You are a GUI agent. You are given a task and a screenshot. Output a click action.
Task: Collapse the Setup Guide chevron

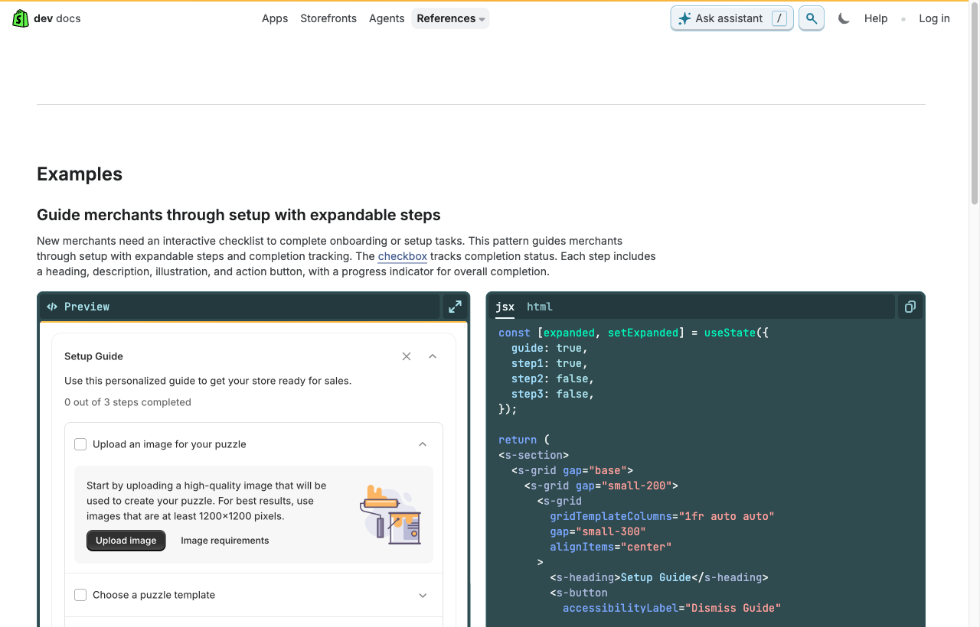433,356
